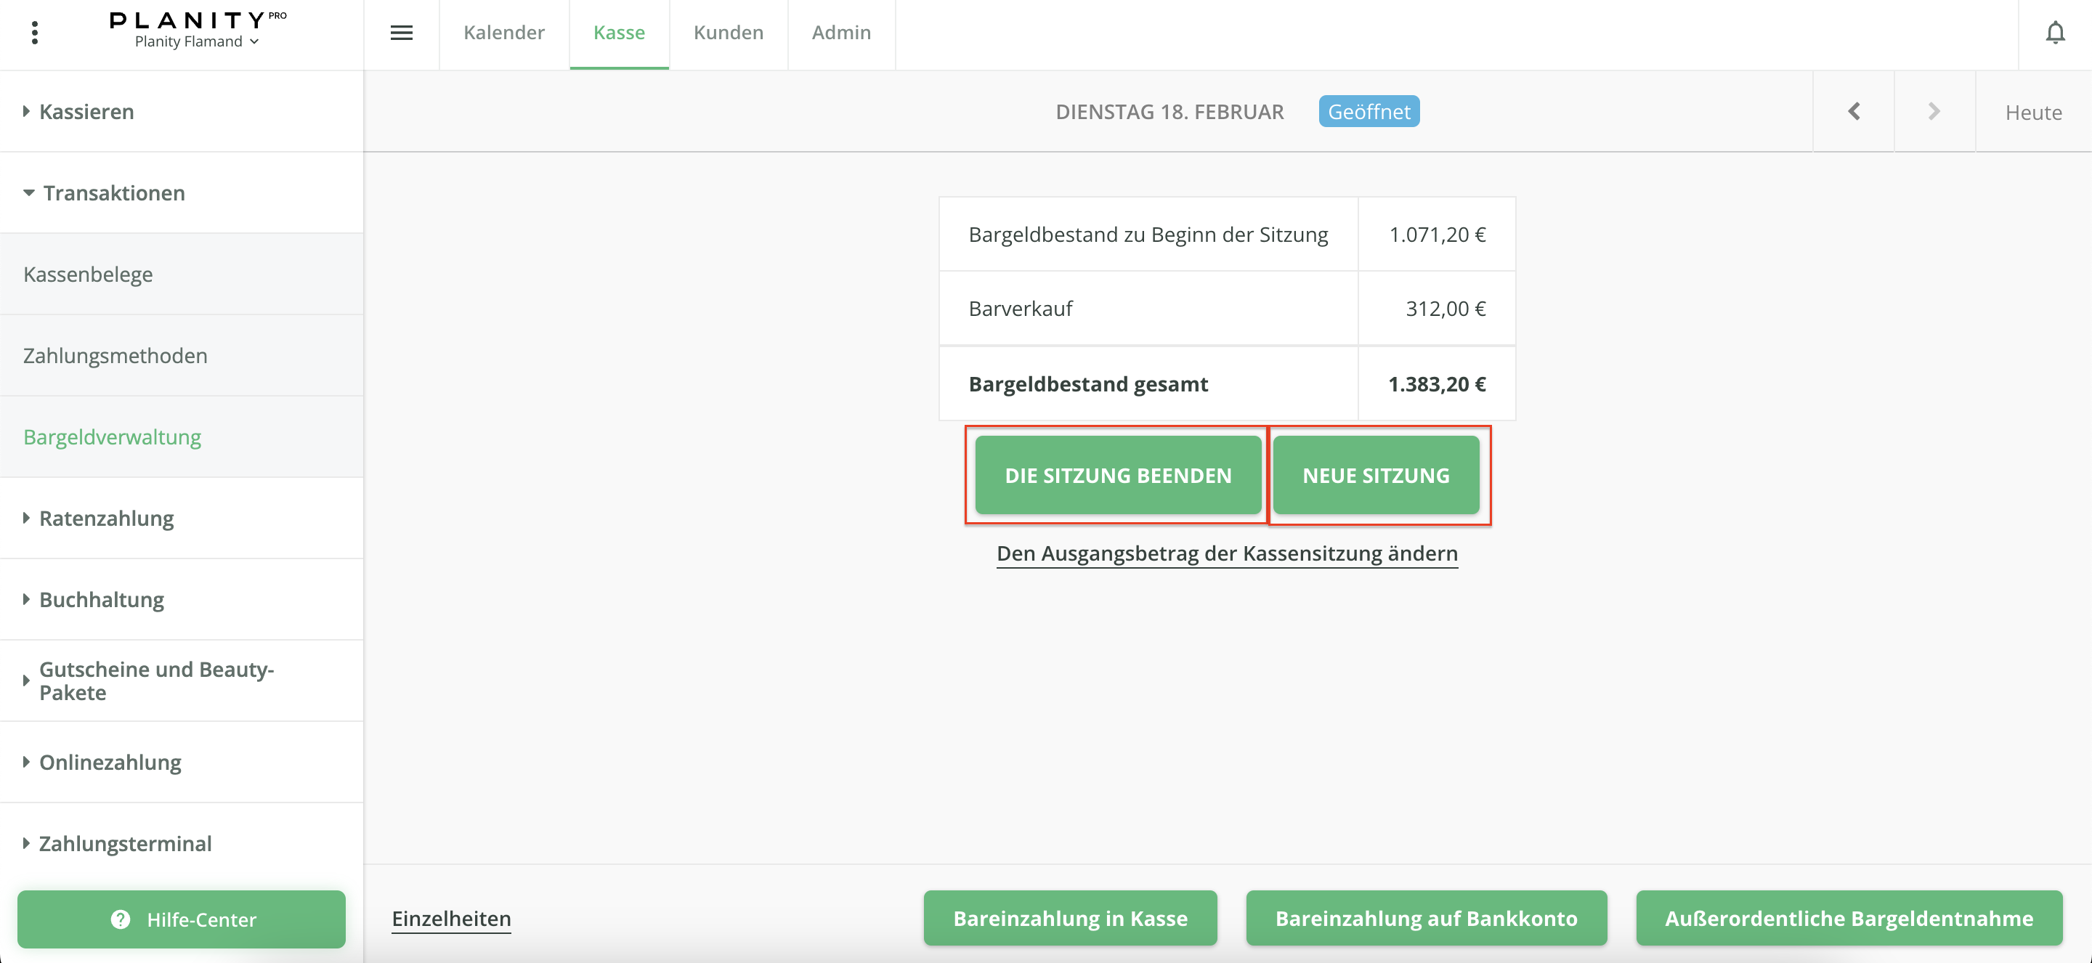Expand the Ratenzahlung section
The image size is (2092, 963).
coord(105,518)
